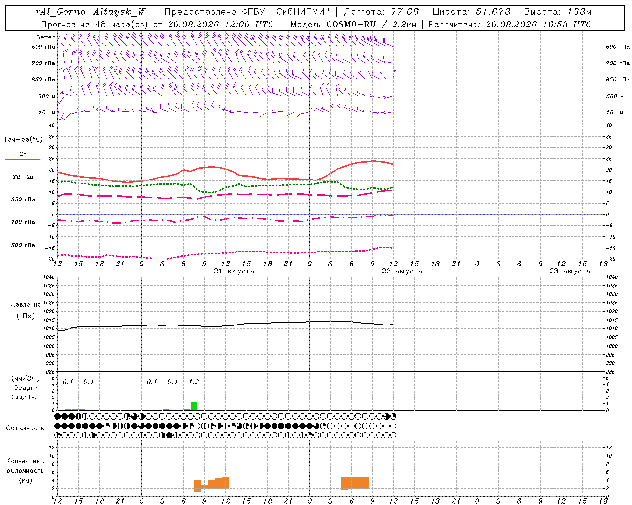632x505 pixels.
Task: Click the Облачность cloudiness row label
Action: pos(25,428)
